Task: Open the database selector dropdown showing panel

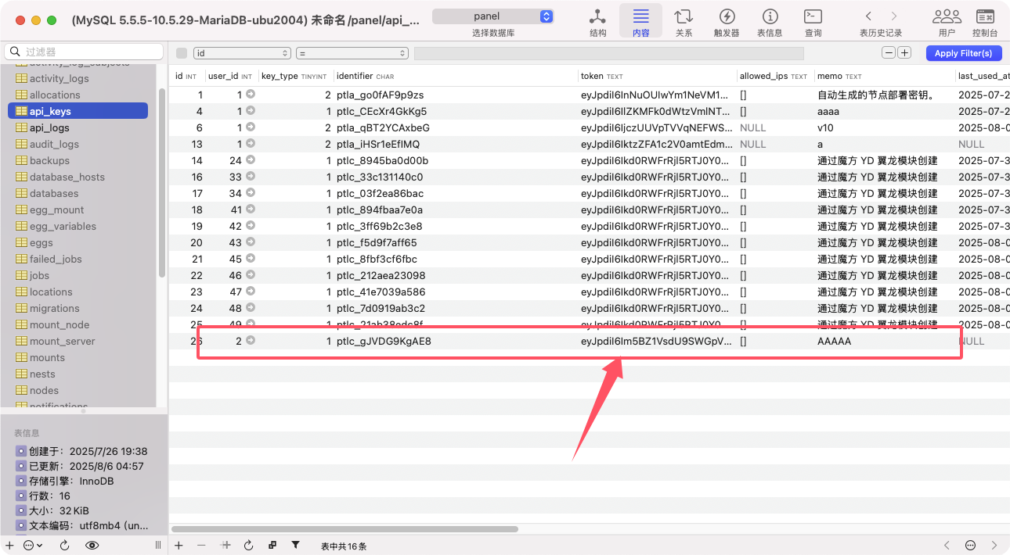Action: tap(493, 16)
